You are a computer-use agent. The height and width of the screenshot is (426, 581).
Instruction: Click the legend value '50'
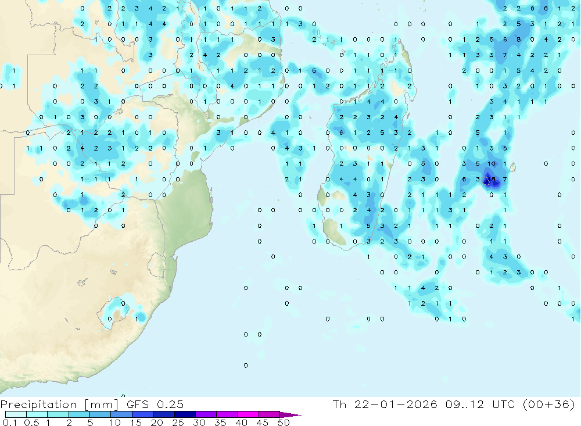tap(284, 423)
